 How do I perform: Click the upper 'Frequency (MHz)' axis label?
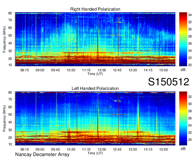[x=4, y=39]
